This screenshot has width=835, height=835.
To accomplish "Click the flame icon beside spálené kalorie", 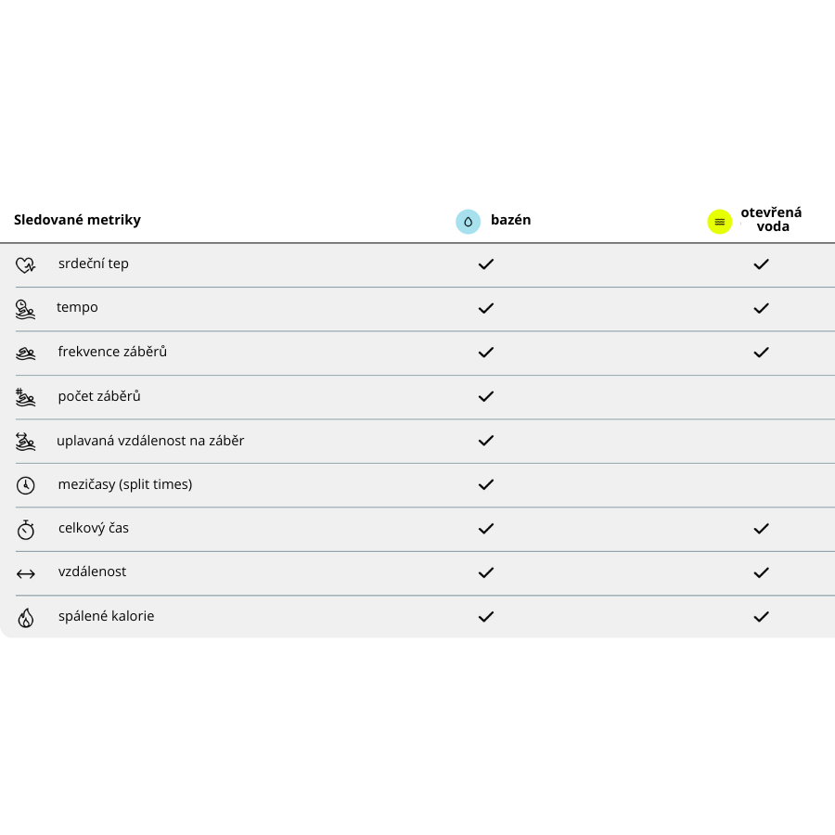I will point(26,618).
